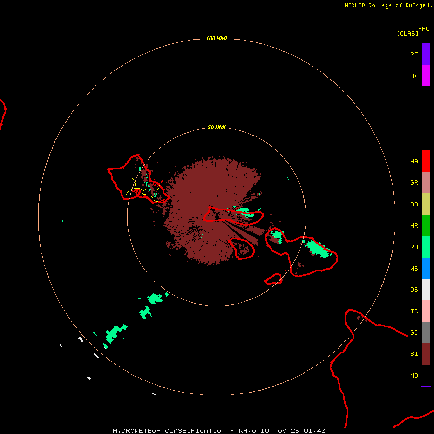Click the ND legend label
The image size is (434, 434).
(x=414, y=376)
